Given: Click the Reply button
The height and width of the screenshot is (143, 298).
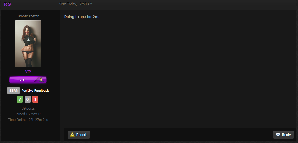Looking at the screenshot, I should click(283, 135).
